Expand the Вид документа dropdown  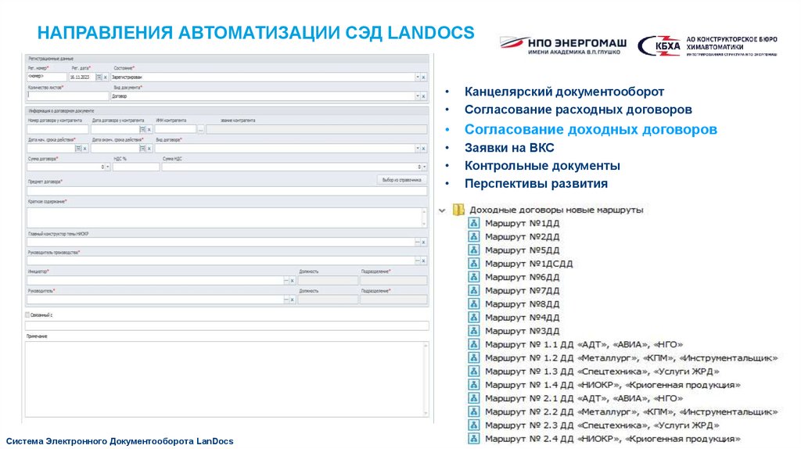417,96
